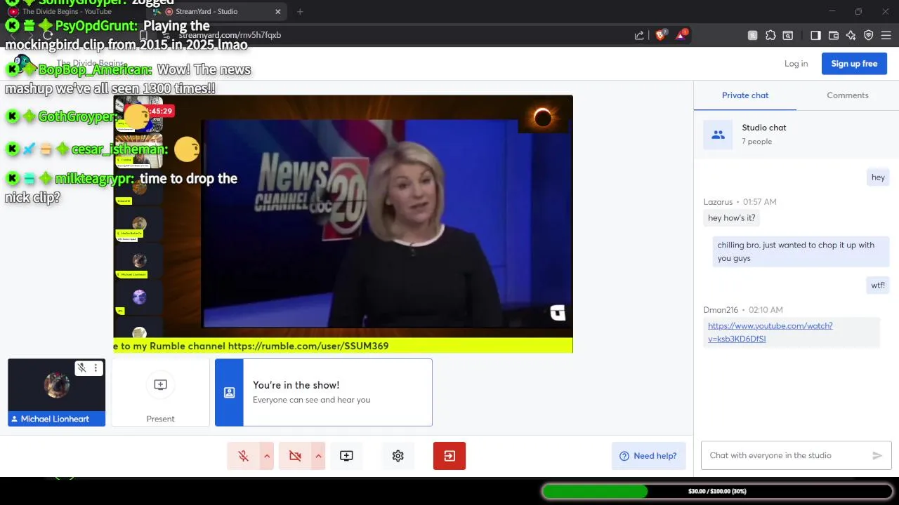Viewport: 899px width, 505px height.
Task: Click the "Dman216 • 02:10 AM" sender label
Action: (x=743, y=310)
